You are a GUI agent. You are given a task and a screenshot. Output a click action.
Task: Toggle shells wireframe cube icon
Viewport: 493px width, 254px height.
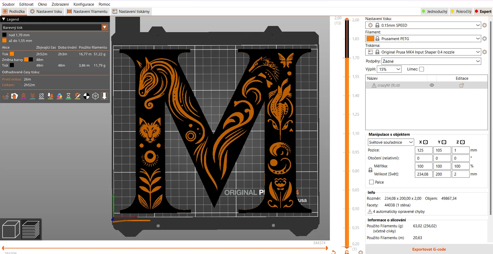96,96
